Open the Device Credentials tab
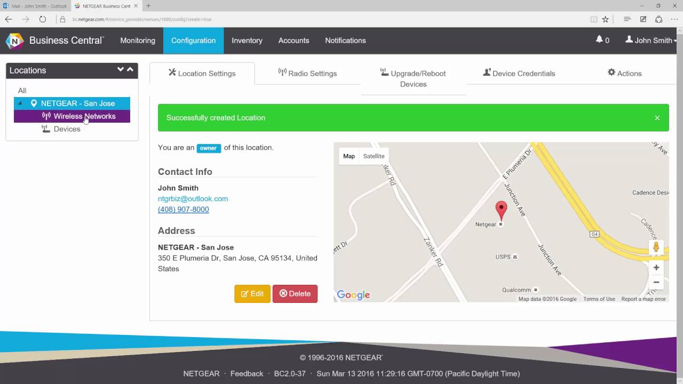The height and width of the screenshot is (384, 683). pos(519,73)
